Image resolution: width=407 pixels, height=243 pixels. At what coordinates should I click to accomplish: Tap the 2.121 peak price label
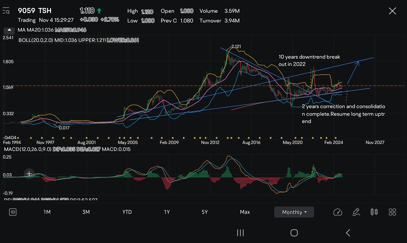[x=236, y=46]
